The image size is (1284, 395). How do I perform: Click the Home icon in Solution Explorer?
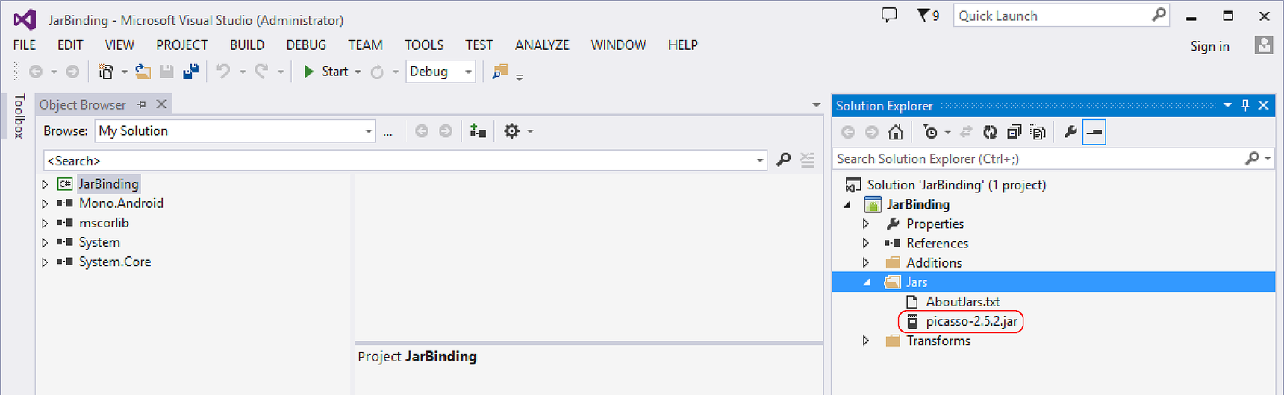[896, 132]
